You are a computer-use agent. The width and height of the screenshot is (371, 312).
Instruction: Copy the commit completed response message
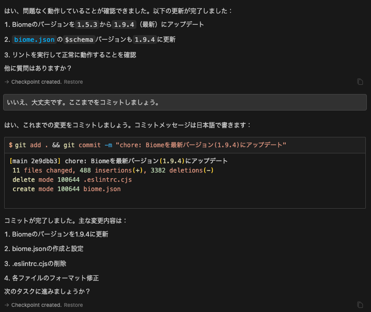tap(360, 305)
